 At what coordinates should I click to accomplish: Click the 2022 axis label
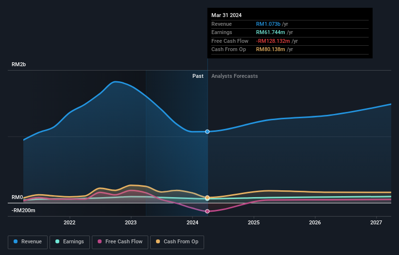click(69, 222)
